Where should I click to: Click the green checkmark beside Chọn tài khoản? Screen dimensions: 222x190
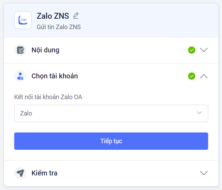[x=192, y=76]
